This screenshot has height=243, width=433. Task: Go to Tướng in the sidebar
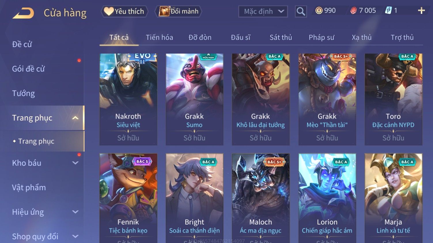click(x=23, y=93)
